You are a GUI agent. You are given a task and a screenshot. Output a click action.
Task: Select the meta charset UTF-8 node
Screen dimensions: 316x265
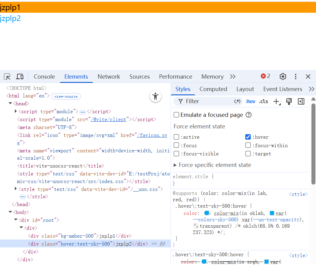47,127
